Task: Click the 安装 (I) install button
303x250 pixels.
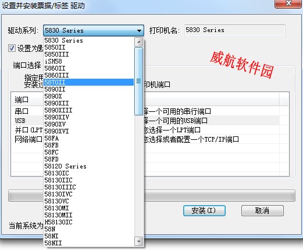Action: coord(204,210)
